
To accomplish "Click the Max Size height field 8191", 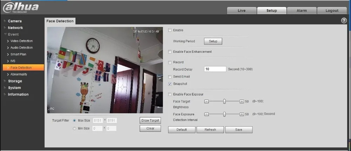I will [112, 121].
